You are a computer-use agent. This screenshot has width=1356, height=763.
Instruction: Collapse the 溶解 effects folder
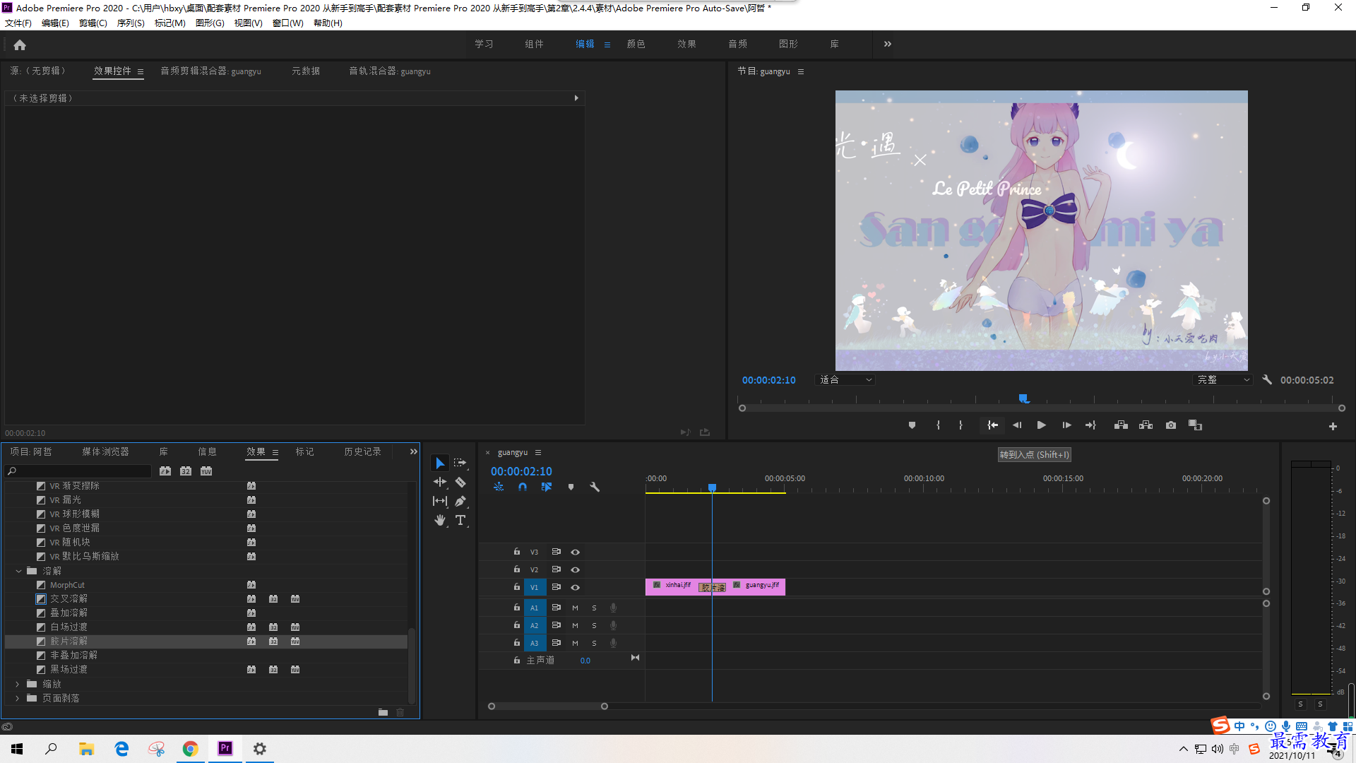[18, 571]
